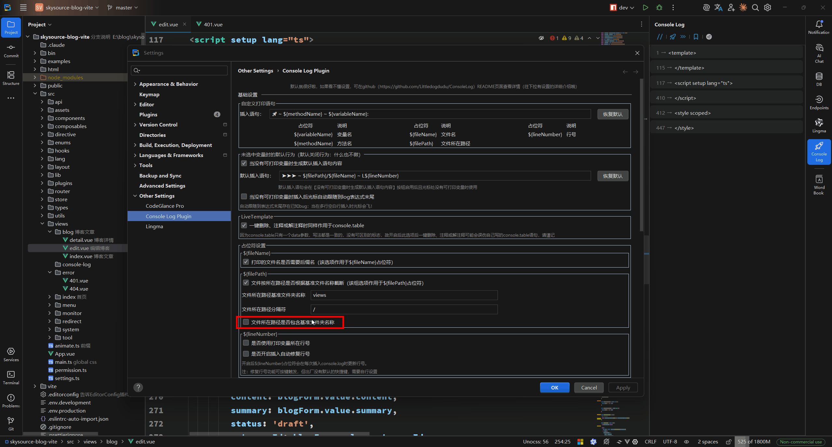The width and height of the screenshot is (832, 447).
Task: Expand the node_modules folder
Action: click(35, 77)
